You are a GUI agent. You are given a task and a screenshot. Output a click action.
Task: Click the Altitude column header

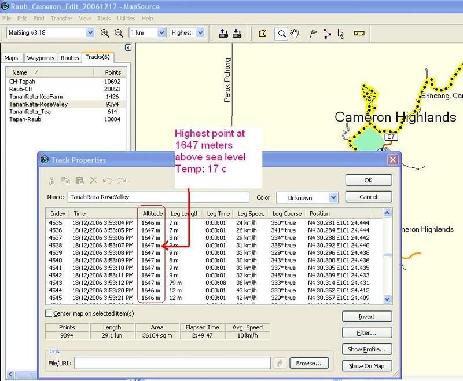pos(152,214)
